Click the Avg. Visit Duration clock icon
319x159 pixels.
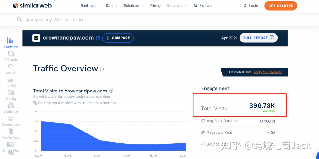(x=203, y=121)
